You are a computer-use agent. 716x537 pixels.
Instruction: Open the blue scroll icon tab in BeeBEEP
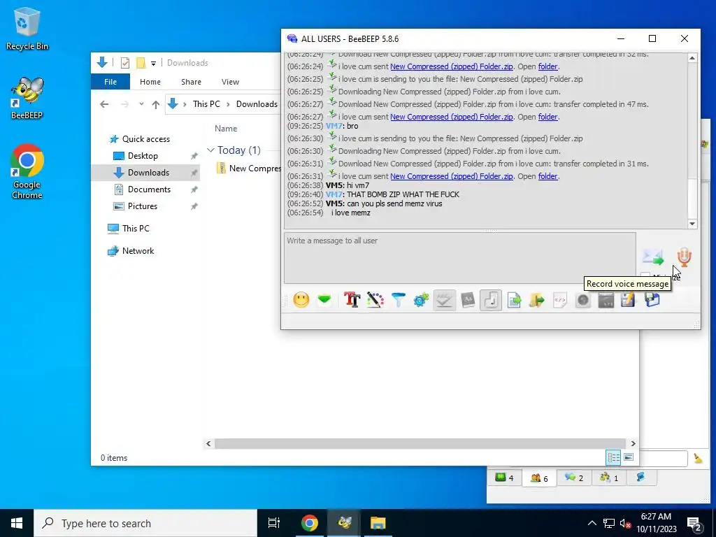pos(640,478)
